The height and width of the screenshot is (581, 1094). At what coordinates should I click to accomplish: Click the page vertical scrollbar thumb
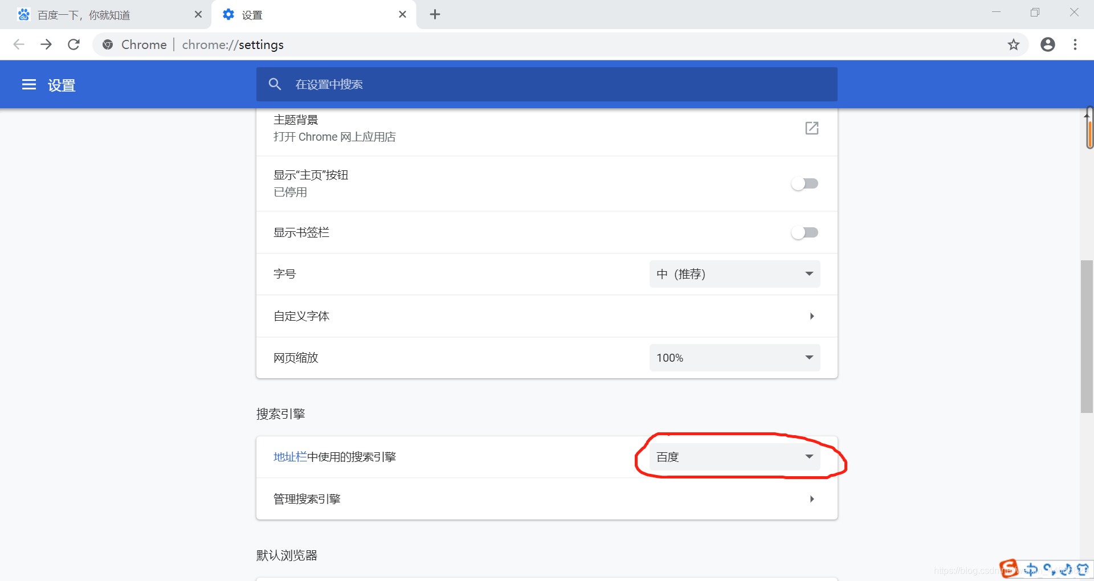[x=1087, y=336]
